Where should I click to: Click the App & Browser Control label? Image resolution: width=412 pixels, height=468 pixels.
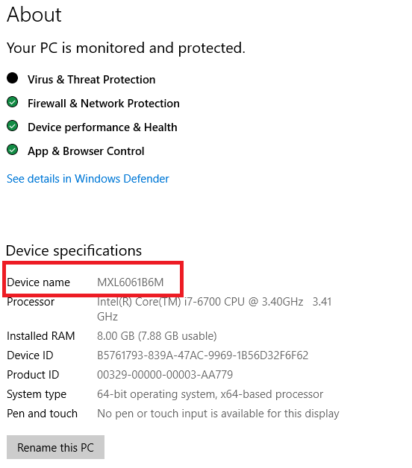[86, 151]
